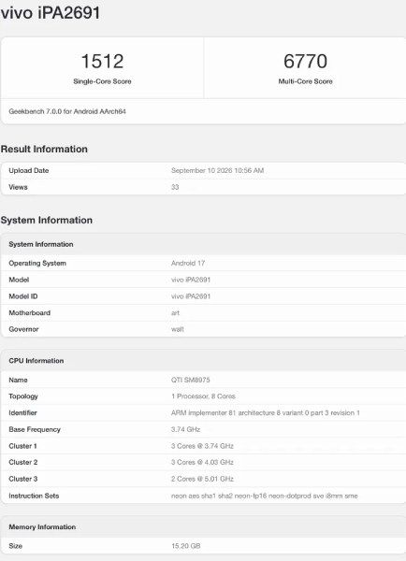Select the '3 Cores @ 4.03 GHz' value
This screenshot has width=406, height=561.
[202, 462]
